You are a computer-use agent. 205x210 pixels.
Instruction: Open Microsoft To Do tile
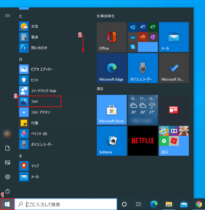(174, 68)
